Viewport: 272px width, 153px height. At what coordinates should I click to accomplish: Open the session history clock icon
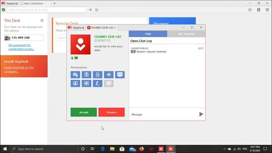250,10
